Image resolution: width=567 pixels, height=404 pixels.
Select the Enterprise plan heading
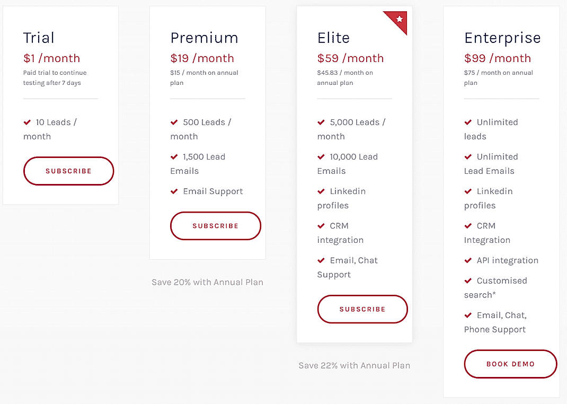tap(502, 38)
